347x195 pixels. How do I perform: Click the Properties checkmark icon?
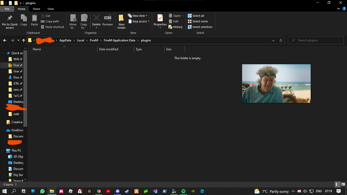[x=160, y=18]
